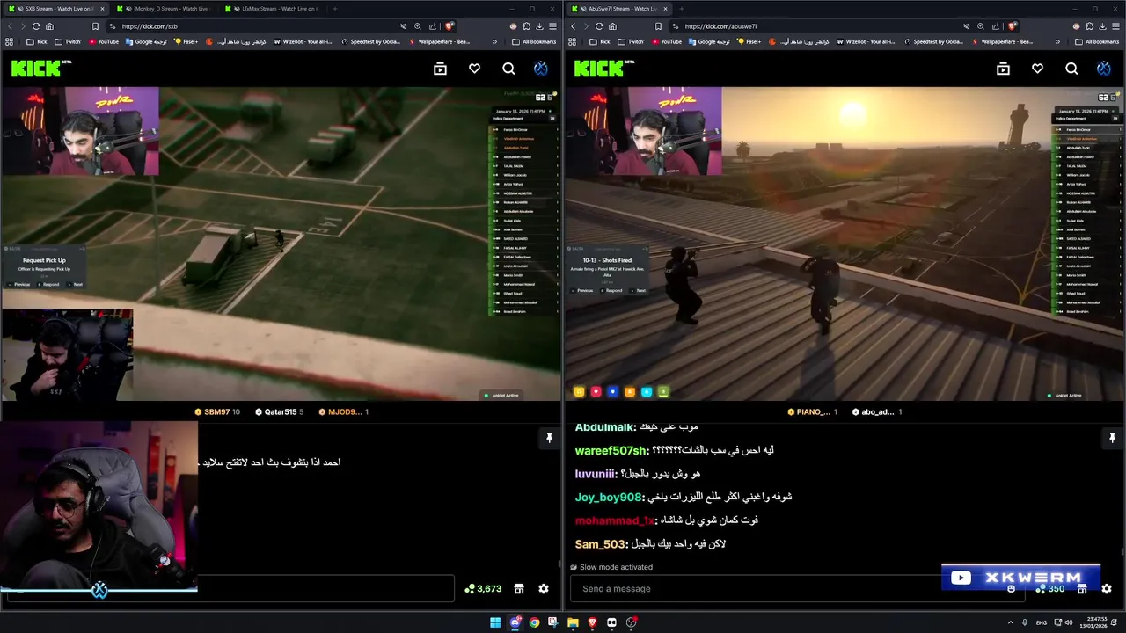Screen dimensions: 1126x633
Task: Reload the page in the left browser window
Action: click(36, 26)
